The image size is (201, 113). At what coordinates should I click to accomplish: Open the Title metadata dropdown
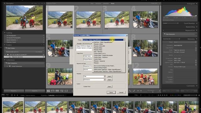[x=105, y=76]
